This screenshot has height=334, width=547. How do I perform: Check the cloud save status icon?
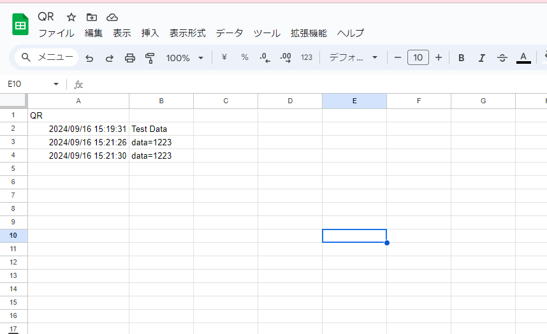pyautogui.click(x=112, y=17)
